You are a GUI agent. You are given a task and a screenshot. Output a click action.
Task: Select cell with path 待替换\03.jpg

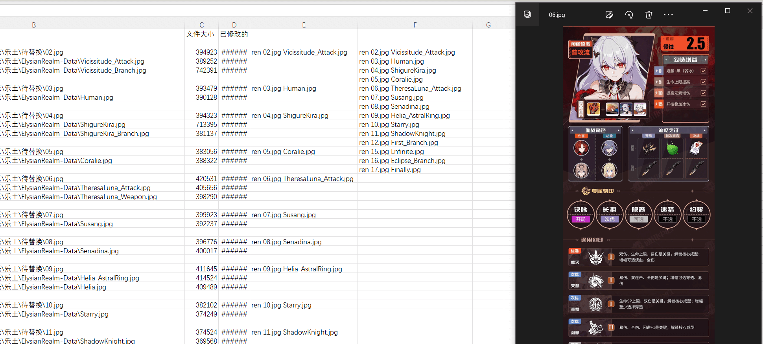tap(92, 88)
